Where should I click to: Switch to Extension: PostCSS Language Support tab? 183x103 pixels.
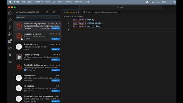(102, 12)
